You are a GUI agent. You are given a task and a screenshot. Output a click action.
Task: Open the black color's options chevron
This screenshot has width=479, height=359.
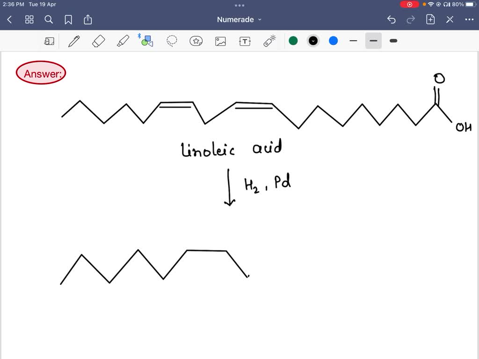click(x=313, y=41)
